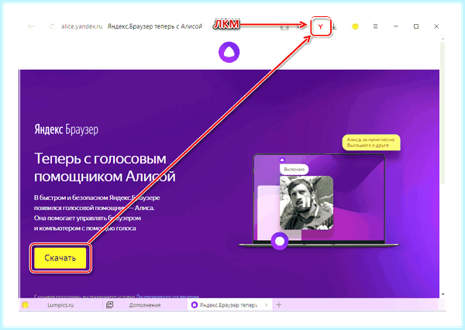Image resolution: width=465 pixels, height=330 pixels.
Task: Switch to the Дополнения tab
Action: [x=145, y=304]
